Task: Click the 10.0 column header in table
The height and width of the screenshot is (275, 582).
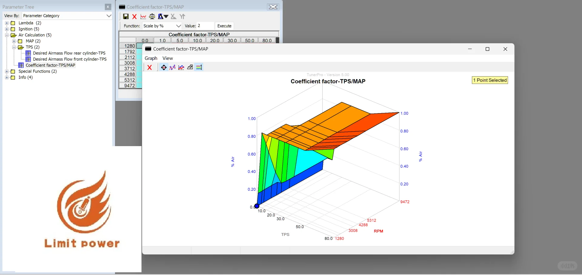Action: (x=197, y=41)
